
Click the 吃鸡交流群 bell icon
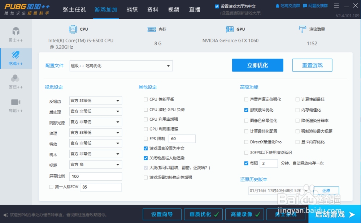pyautogui.click(x=277, y=6)
